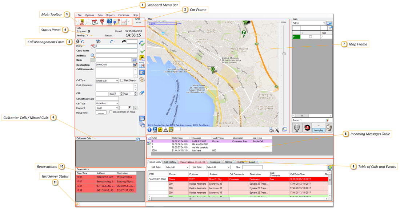Switch to the Flights tab
400x209 pixels.
(240, 162)
